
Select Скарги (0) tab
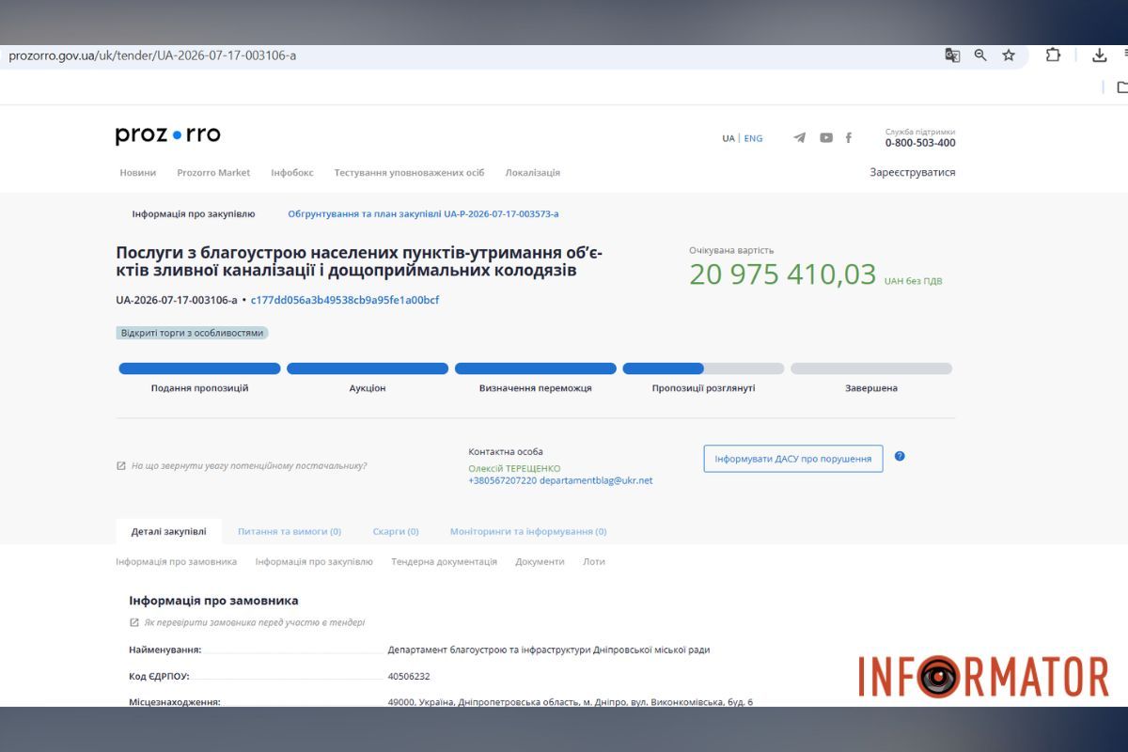[x=396, y=531]
